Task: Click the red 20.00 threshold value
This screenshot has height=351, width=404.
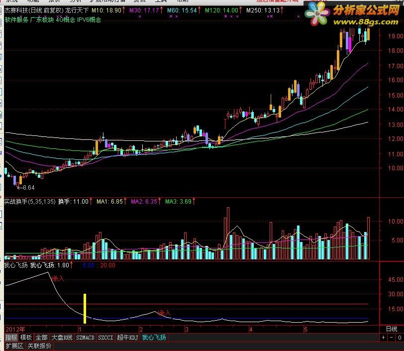Action: pyautogui.click(x=107, y=265)
